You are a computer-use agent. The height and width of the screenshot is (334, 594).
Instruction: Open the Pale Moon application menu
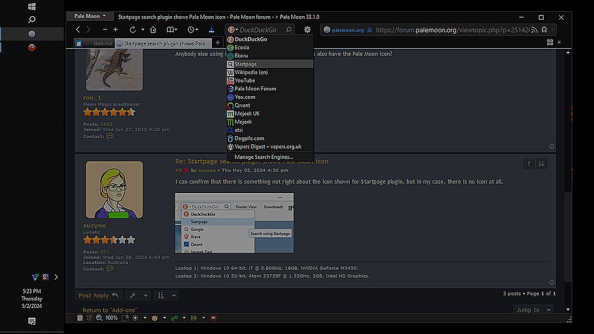90,16
